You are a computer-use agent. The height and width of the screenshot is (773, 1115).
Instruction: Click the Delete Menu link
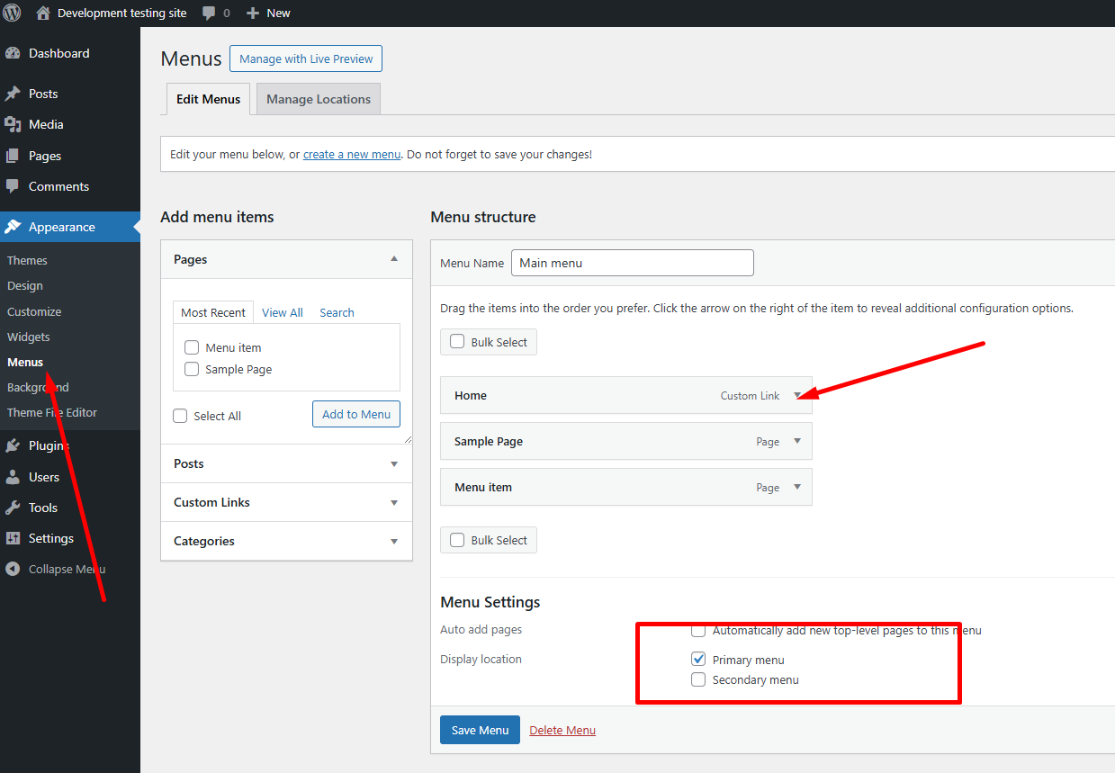coord(562,730)
